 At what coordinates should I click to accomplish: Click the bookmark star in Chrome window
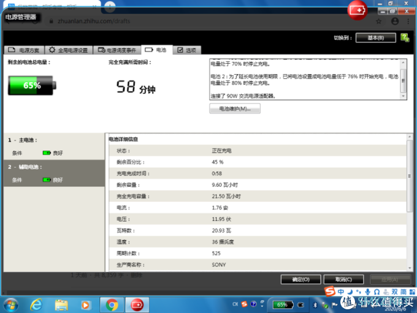379,21
